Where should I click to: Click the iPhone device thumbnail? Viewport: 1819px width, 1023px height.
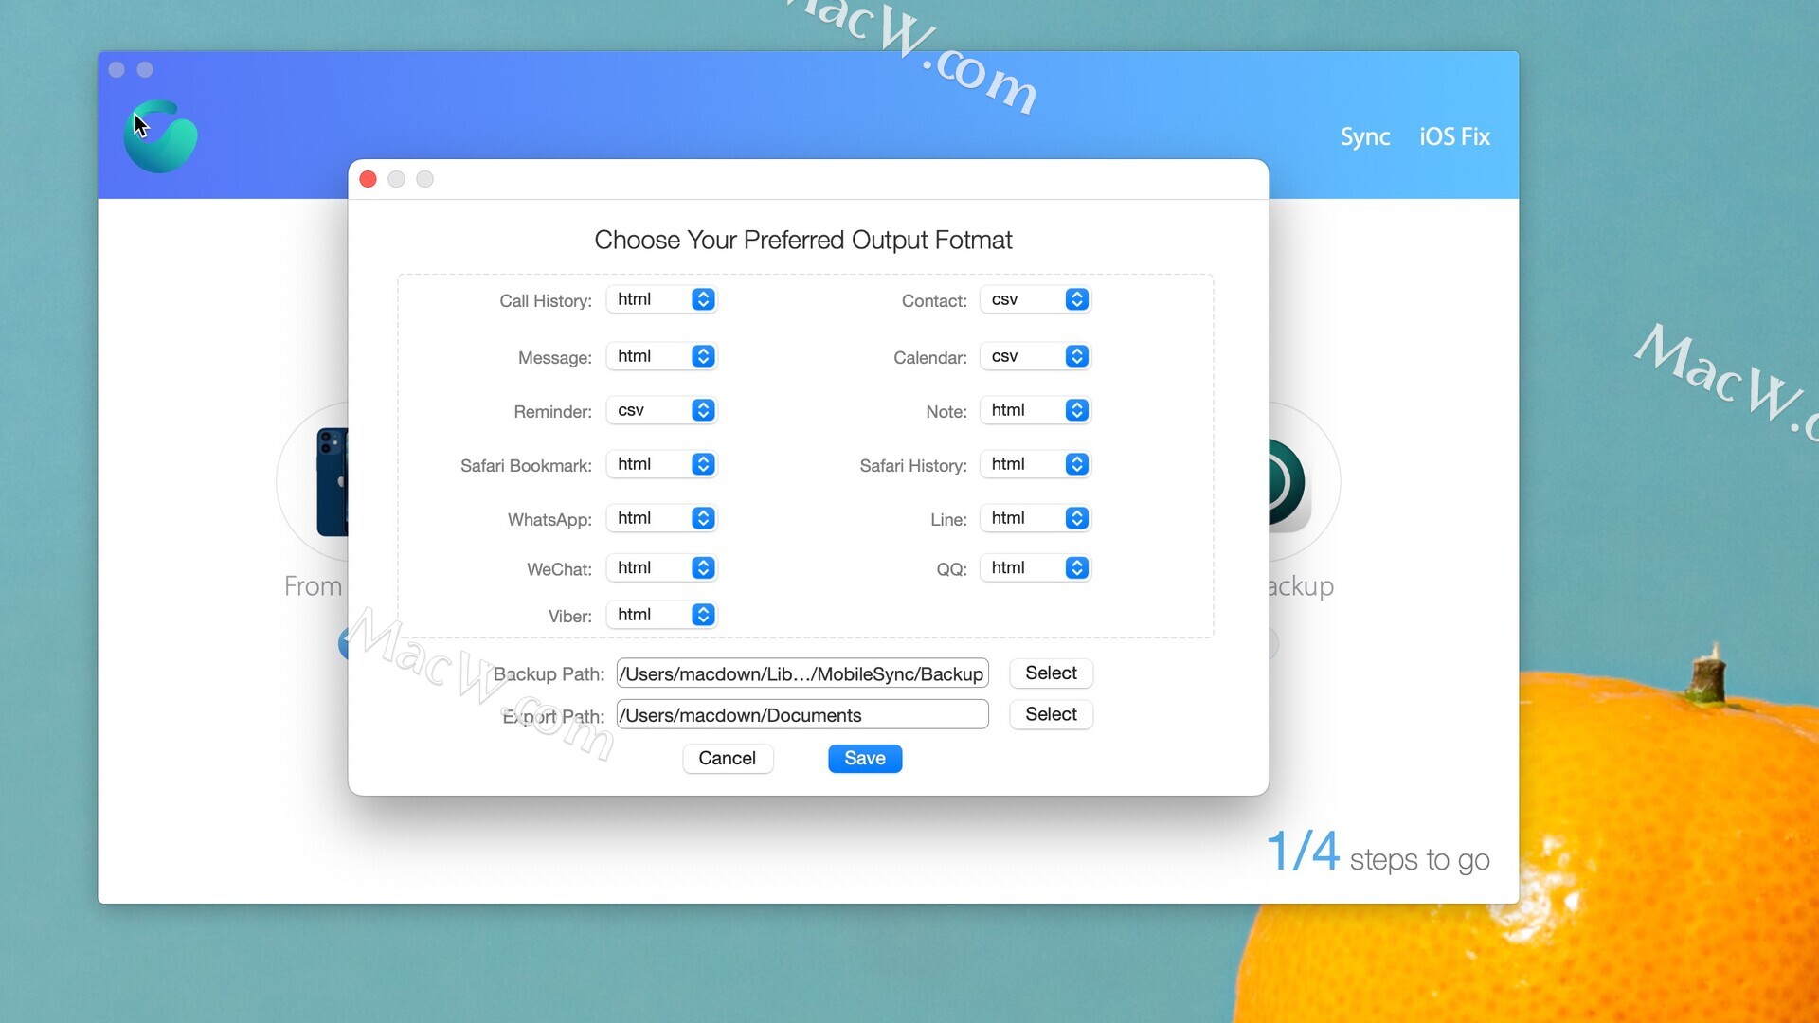pyautogui.click(x=333, y=482)
